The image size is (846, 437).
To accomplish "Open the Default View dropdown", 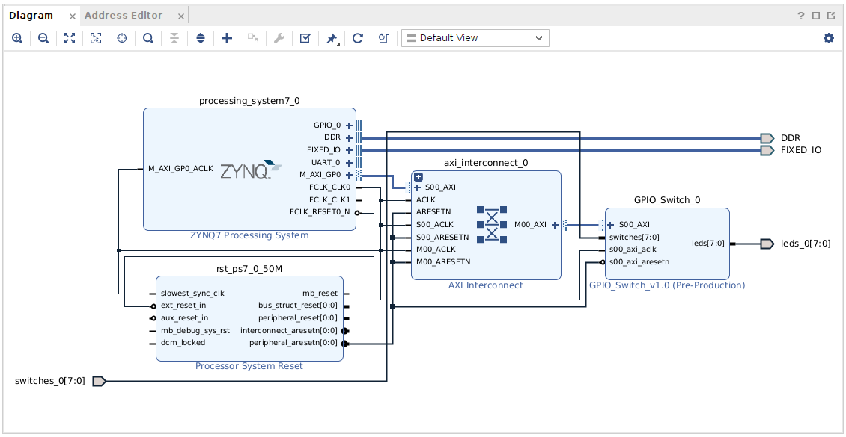I will [x=475, y=38].
